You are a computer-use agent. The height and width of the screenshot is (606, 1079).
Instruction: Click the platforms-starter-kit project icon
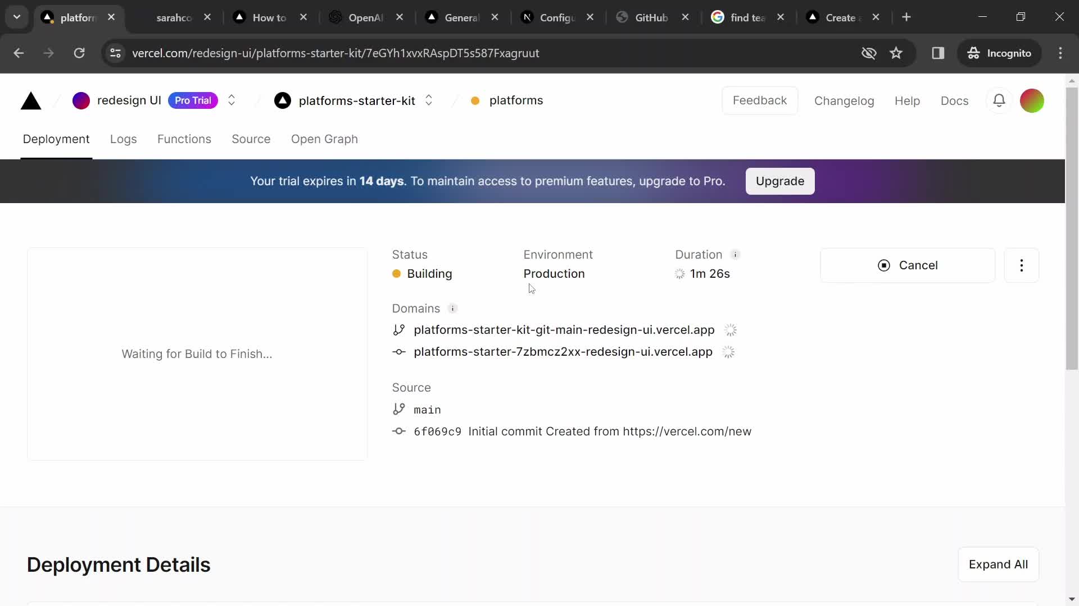(x=283, y=101)
